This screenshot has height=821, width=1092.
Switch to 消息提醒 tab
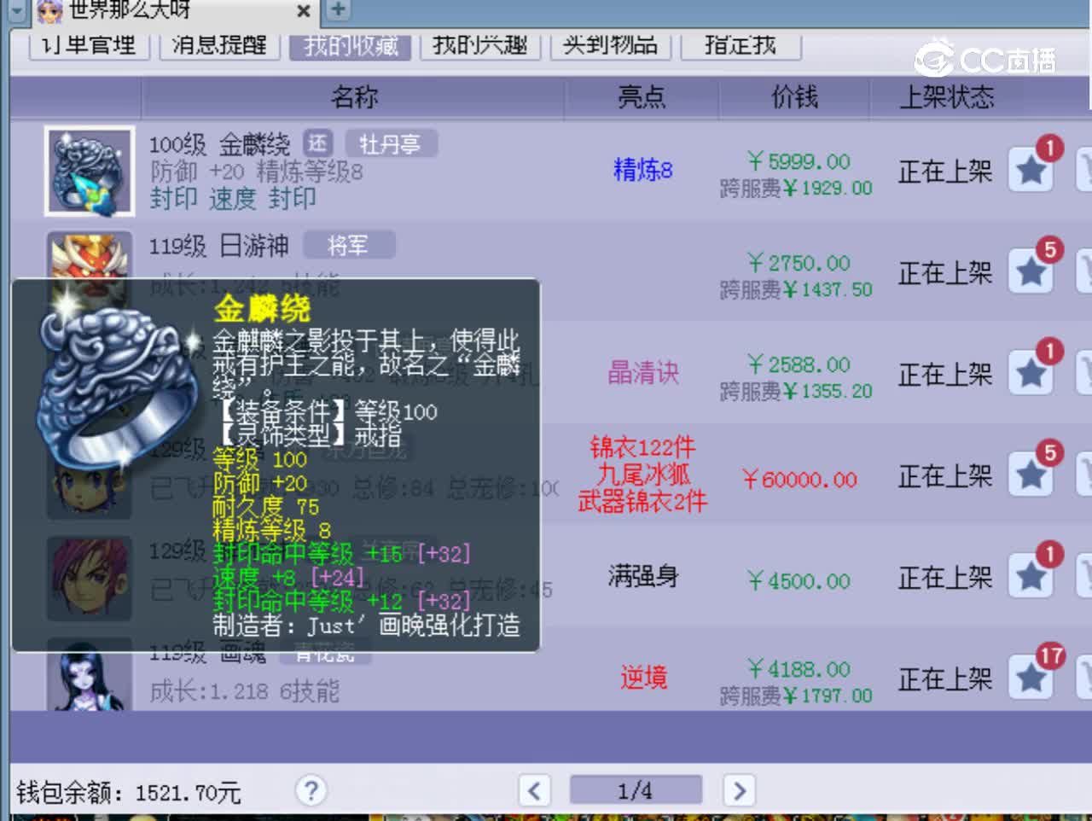pyautogui.click(x=220, y=45)
